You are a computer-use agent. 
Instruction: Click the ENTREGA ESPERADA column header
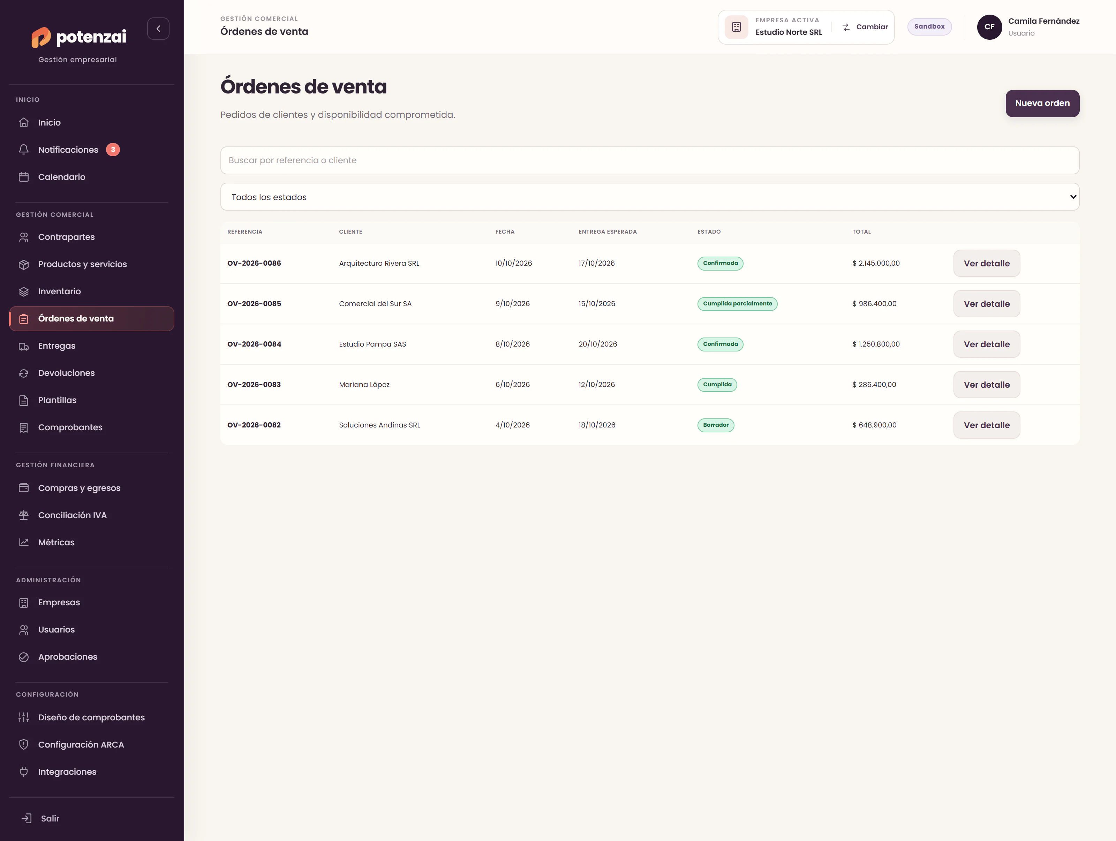click(608, 232)
